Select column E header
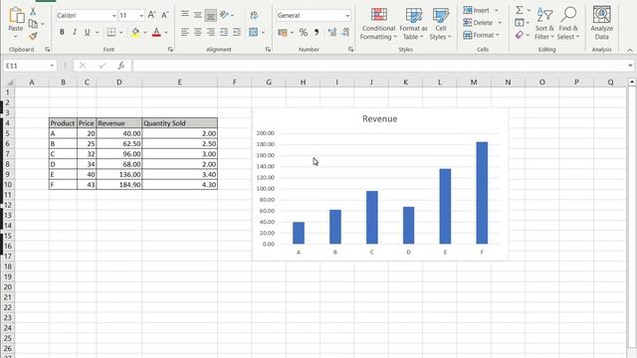The height and width of the screenshot is (358, 637). coord(179,82)
